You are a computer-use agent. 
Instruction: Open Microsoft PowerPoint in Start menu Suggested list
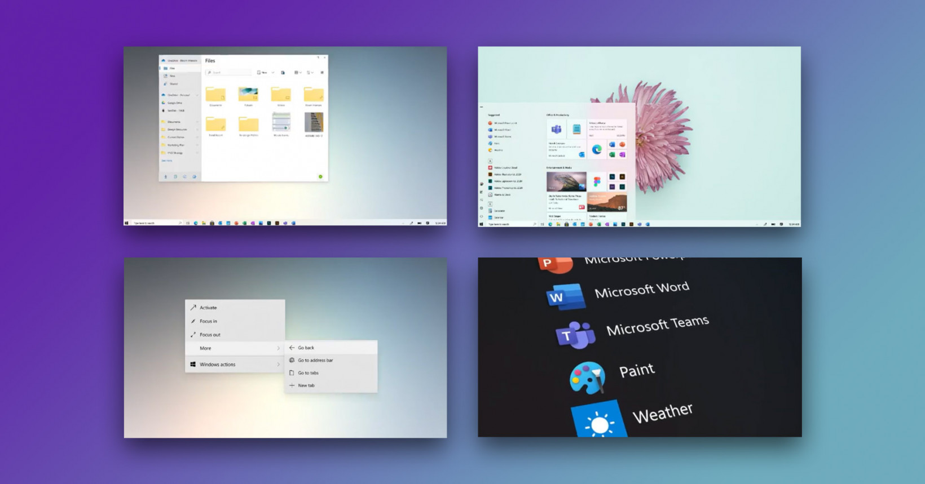coord(503,123)
